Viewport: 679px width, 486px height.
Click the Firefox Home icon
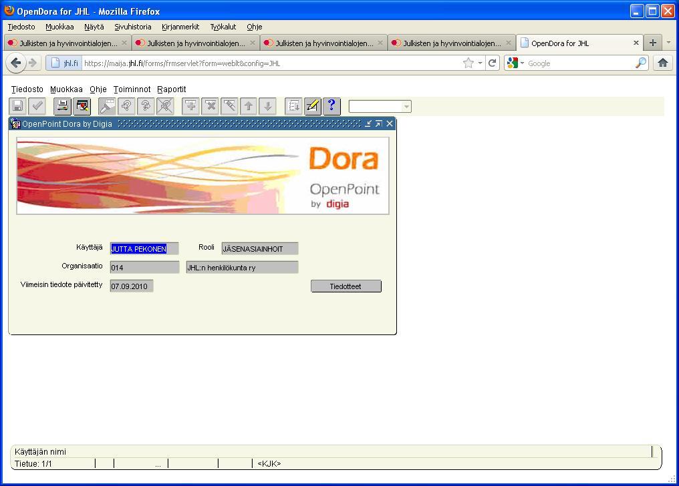click(662, 63)
